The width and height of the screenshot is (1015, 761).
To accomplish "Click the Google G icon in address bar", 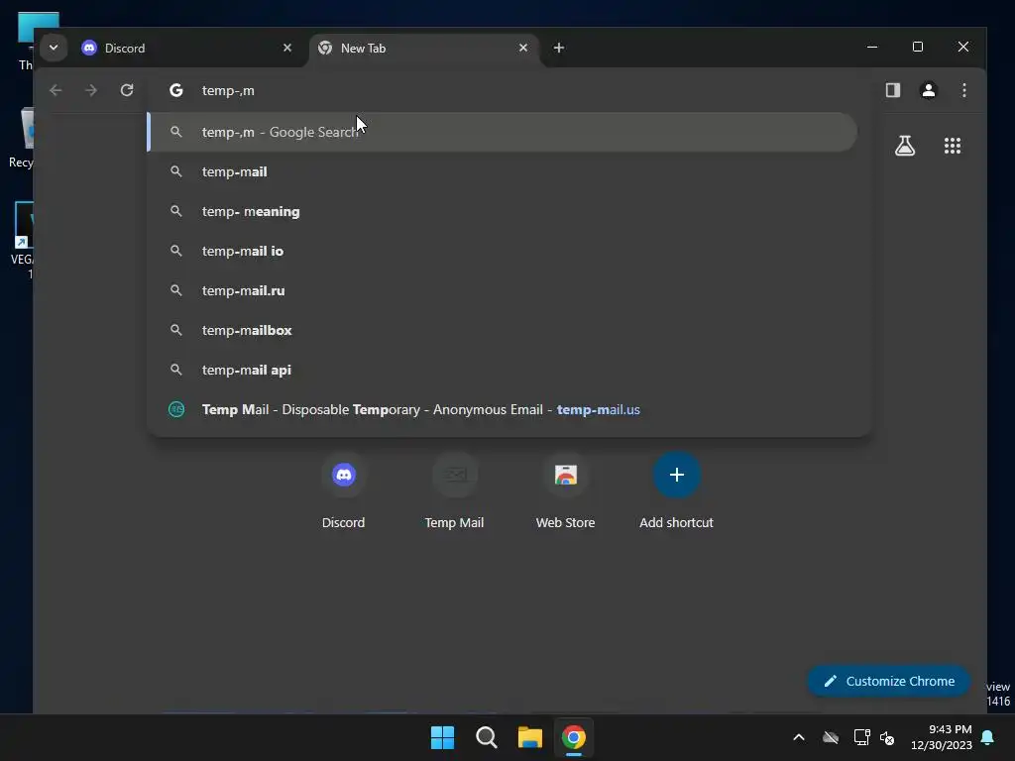I will [x=176, y=90].
